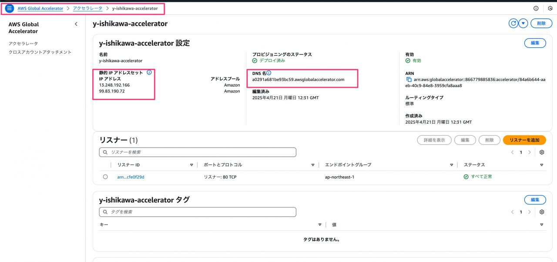This screenshot has width=557, height=262.
Task: Open the listener link arn...cfe0f29d
Action: coord(131,177)
